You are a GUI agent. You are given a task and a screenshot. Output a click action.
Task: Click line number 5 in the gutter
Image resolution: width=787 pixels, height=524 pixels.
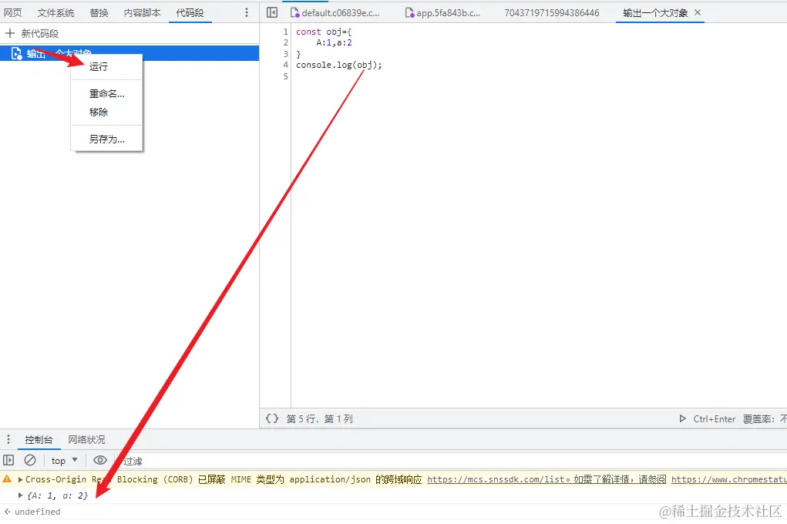point(286,76)
